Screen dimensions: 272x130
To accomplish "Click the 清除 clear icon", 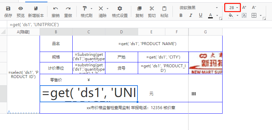I will coord(101,8).
